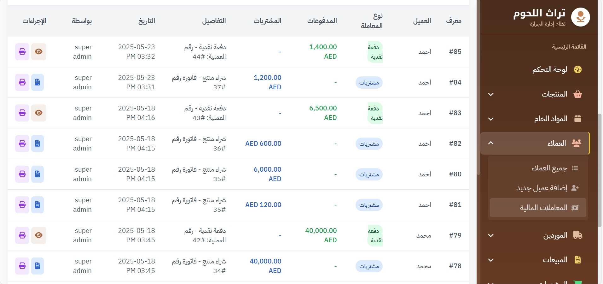This screenshot has height=284, width=603.
Task: Click the logo avatar icon in the sidebar
Action: coord(580,17)
